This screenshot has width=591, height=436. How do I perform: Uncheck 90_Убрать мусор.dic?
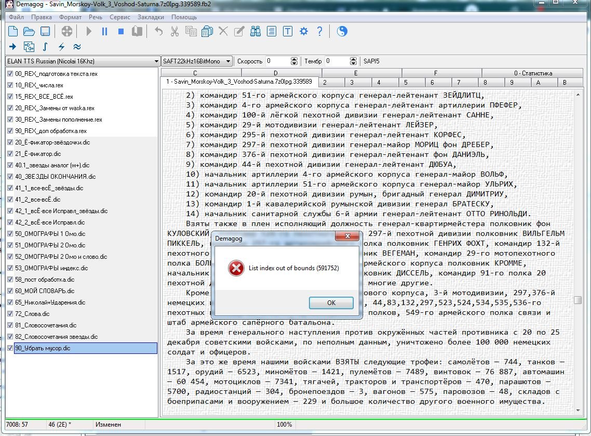[10, 348]
